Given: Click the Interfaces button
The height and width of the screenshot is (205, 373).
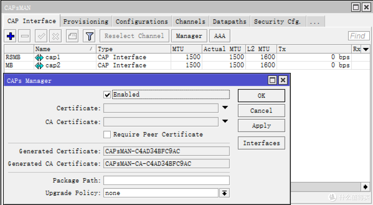Looking at the screenshot, I should coord(261,143).
